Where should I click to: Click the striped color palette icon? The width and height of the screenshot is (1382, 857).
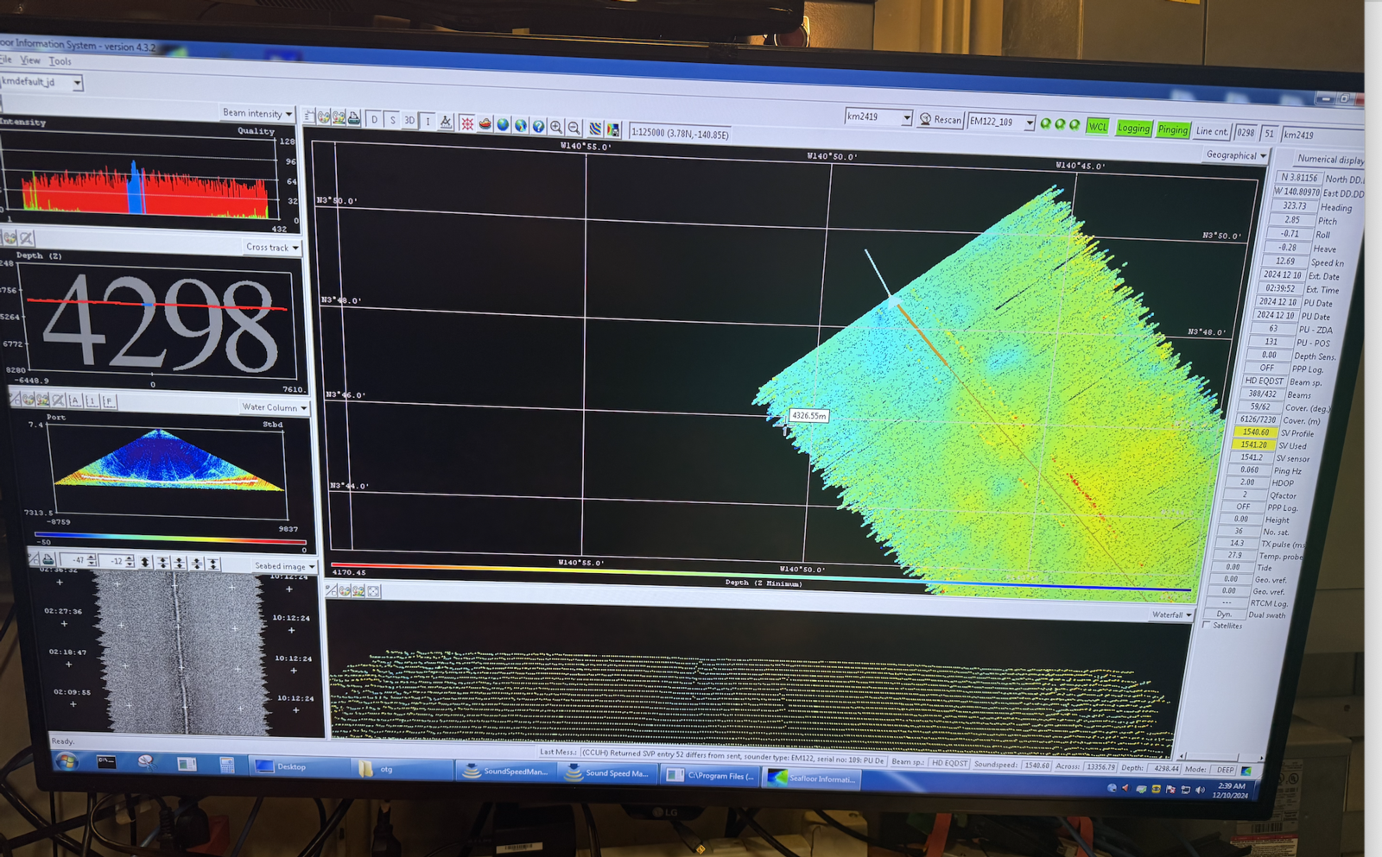coord(595,129)
